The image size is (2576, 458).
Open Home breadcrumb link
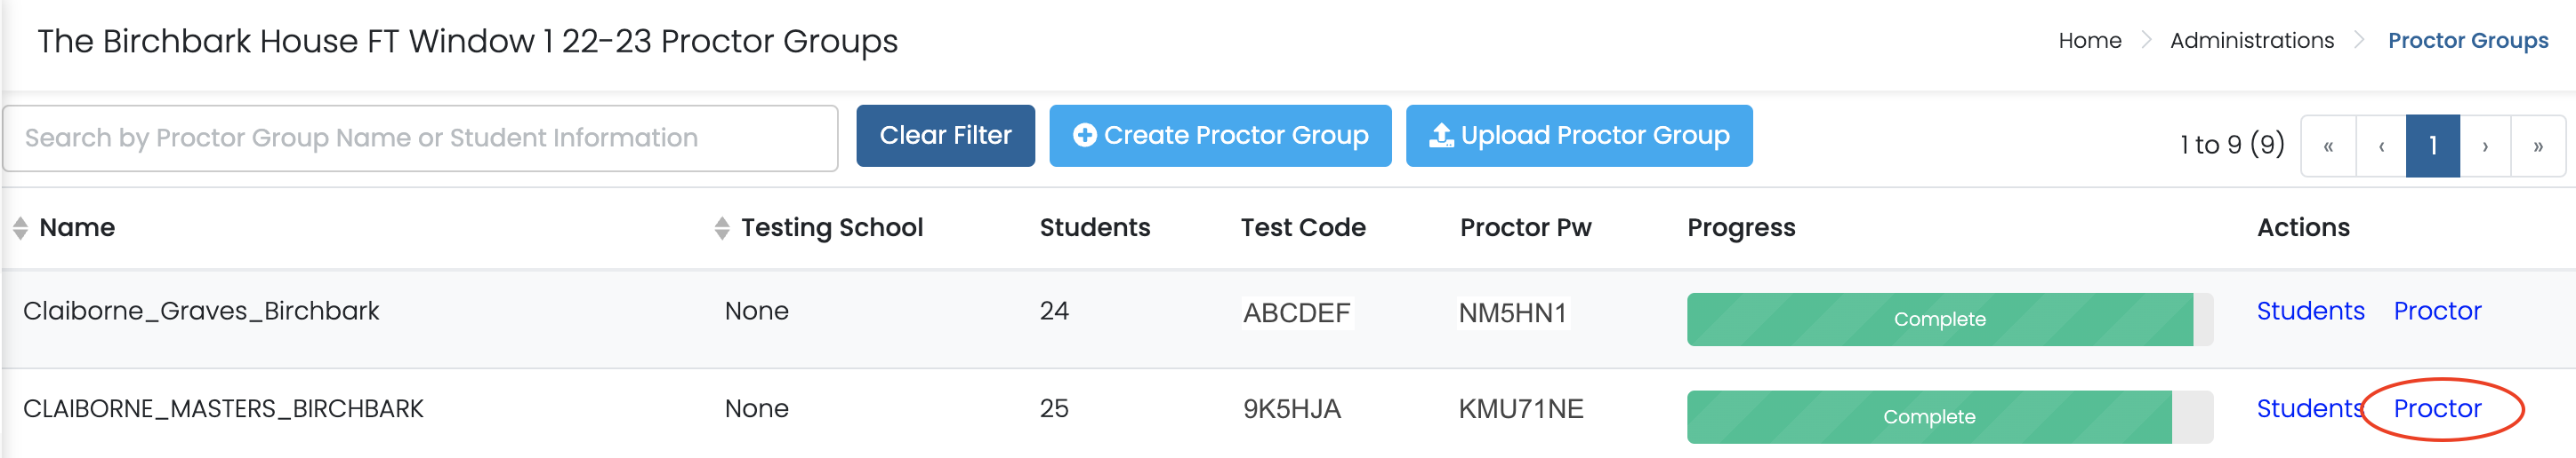tap(2089, 41)
